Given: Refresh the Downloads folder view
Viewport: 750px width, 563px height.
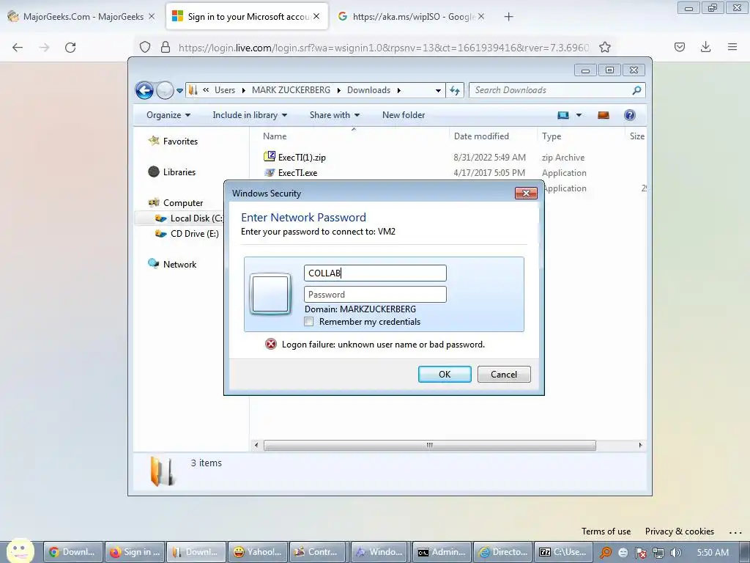Looking at the screenshot, I should (x=454, y=90).
